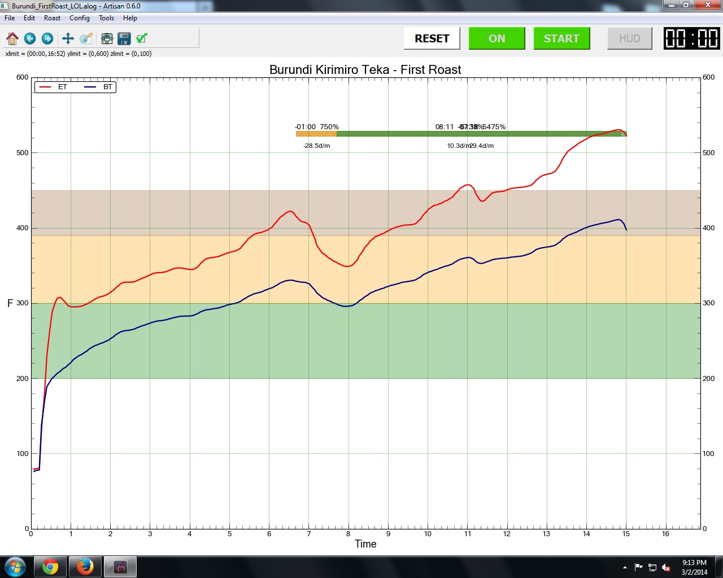Turn the sampling ON with the green button

(497, 38)
